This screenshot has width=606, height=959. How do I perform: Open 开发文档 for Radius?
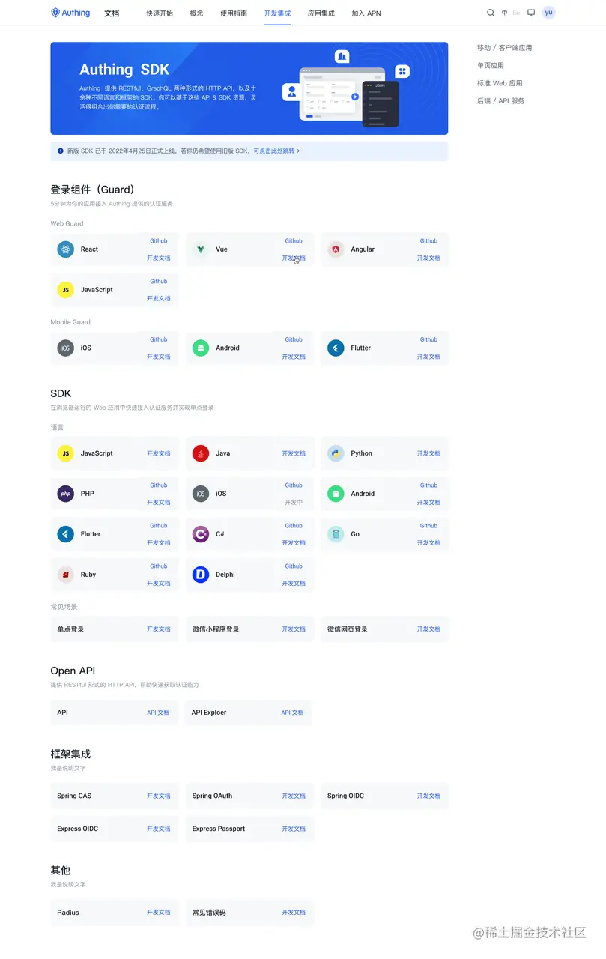click(159, 913)
